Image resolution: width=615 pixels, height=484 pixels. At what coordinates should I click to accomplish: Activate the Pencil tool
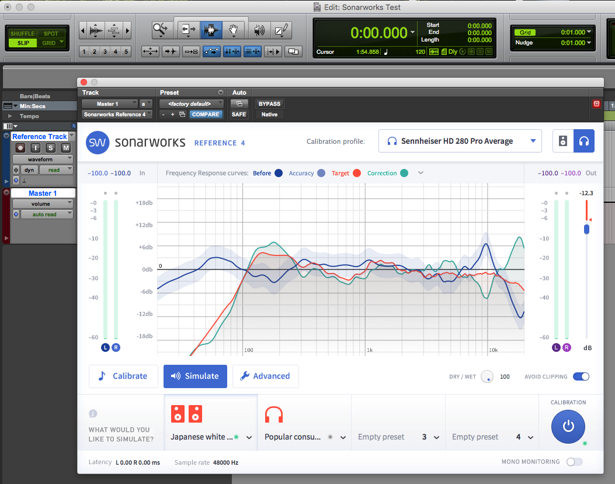(280, 30)
